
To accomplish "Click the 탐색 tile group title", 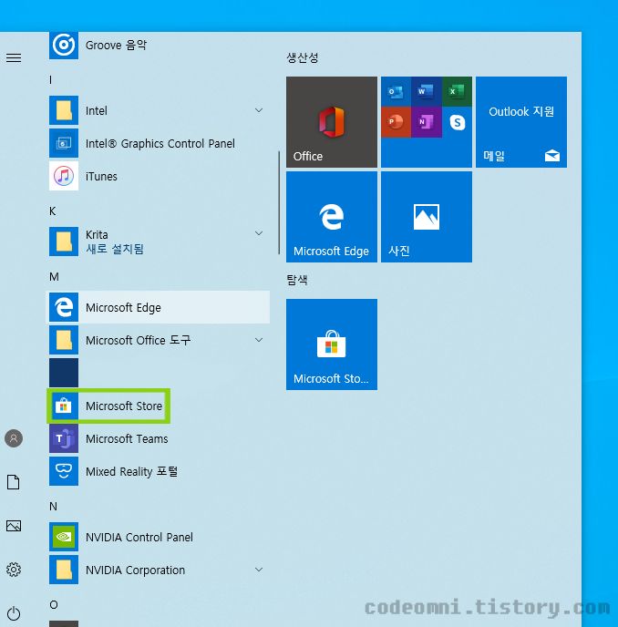I will coord(297,280).
